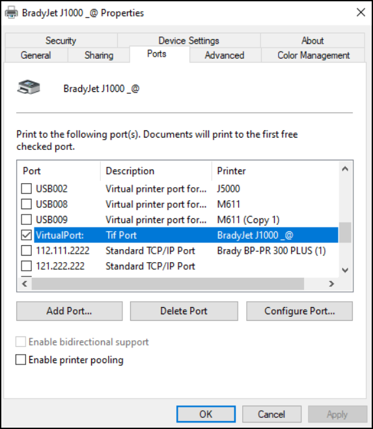Click the Add Port button
373x429 pixels.
(x=70, y=311)
